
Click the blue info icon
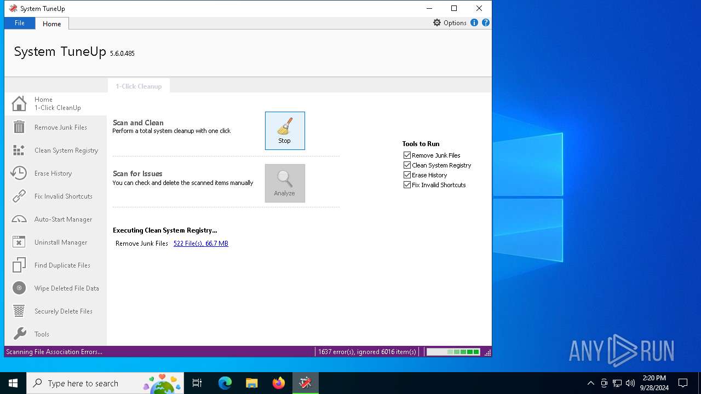point(474,22)
